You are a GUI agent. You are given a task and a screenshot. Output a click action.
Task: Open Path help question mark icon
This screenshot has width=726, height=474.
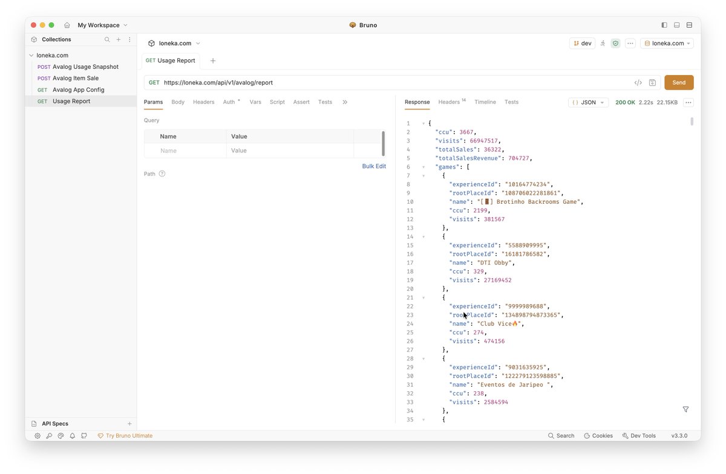pyautogui.click(x=162, y=174)
